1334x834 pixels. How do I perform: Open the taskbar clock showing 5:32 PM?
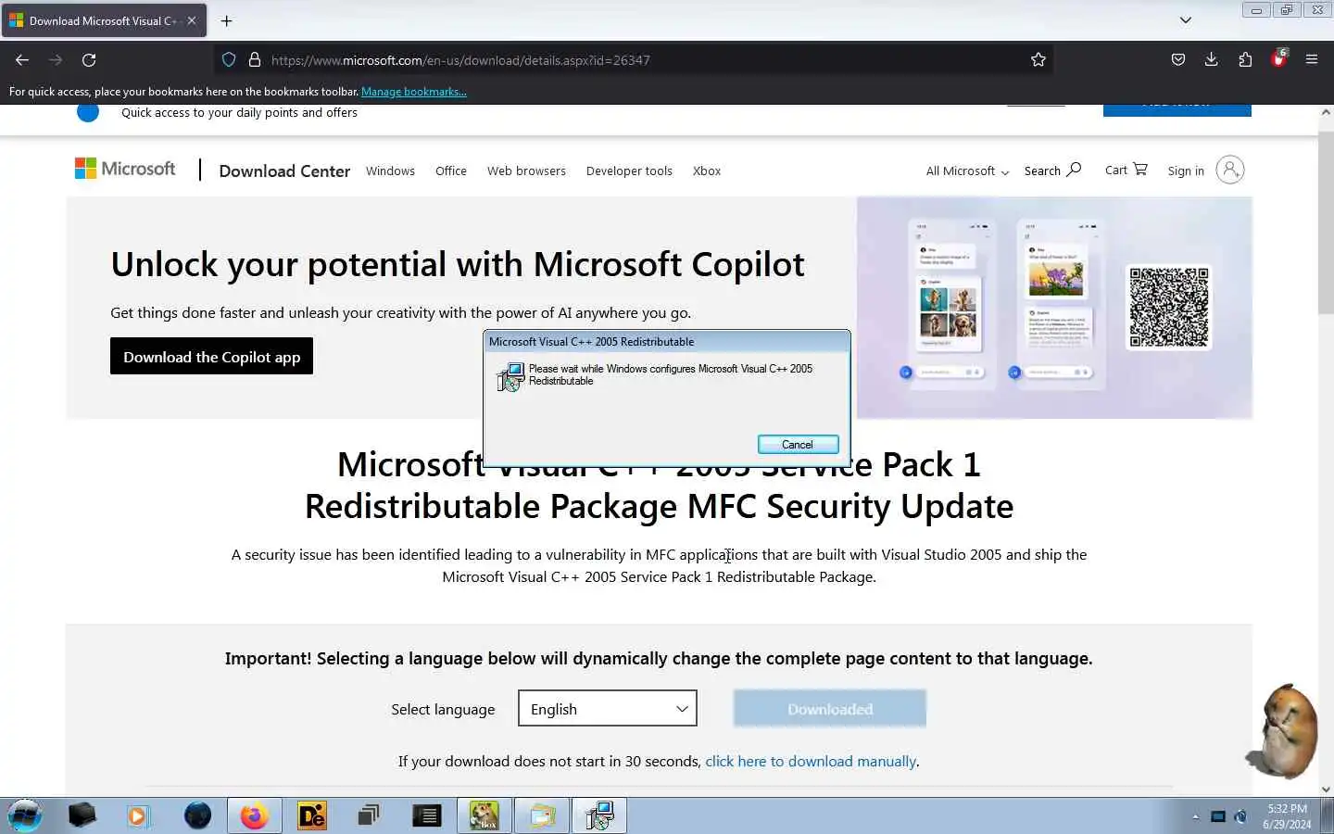coord(1287,816)
